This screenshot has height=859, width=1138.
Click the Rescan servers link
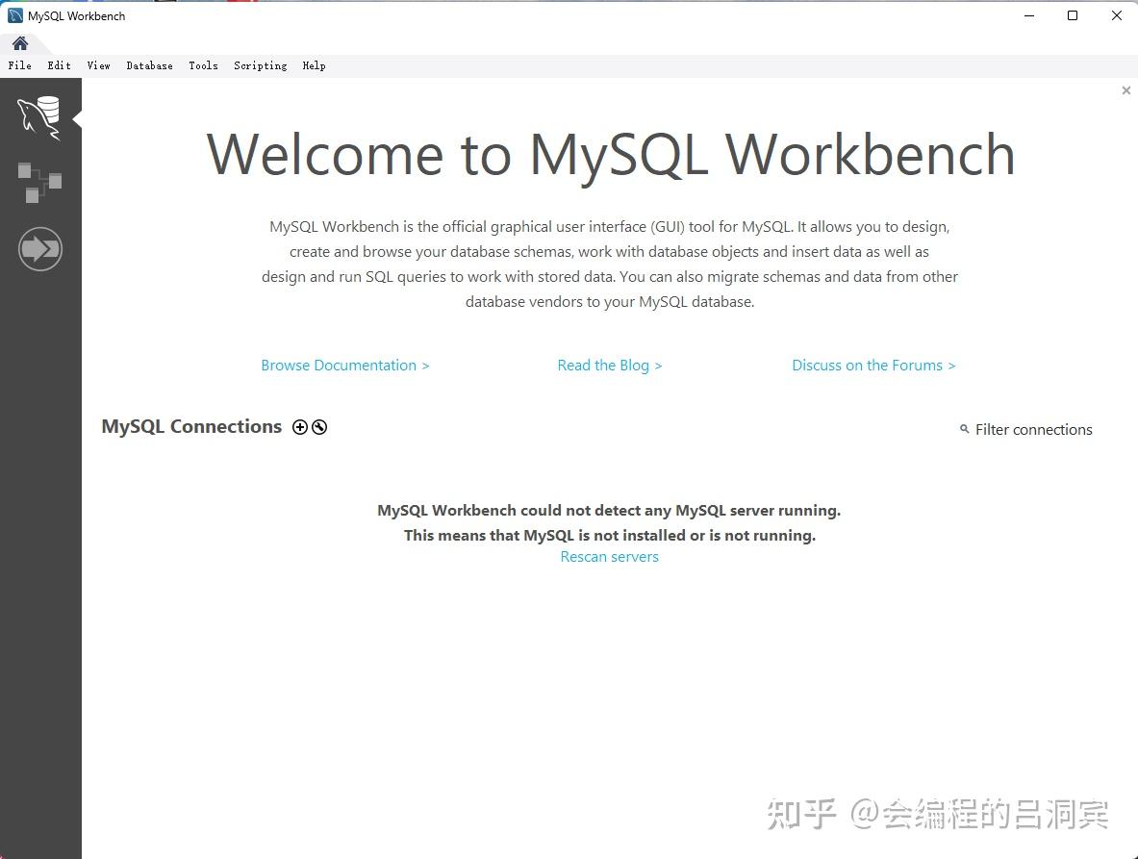(609, 556)
